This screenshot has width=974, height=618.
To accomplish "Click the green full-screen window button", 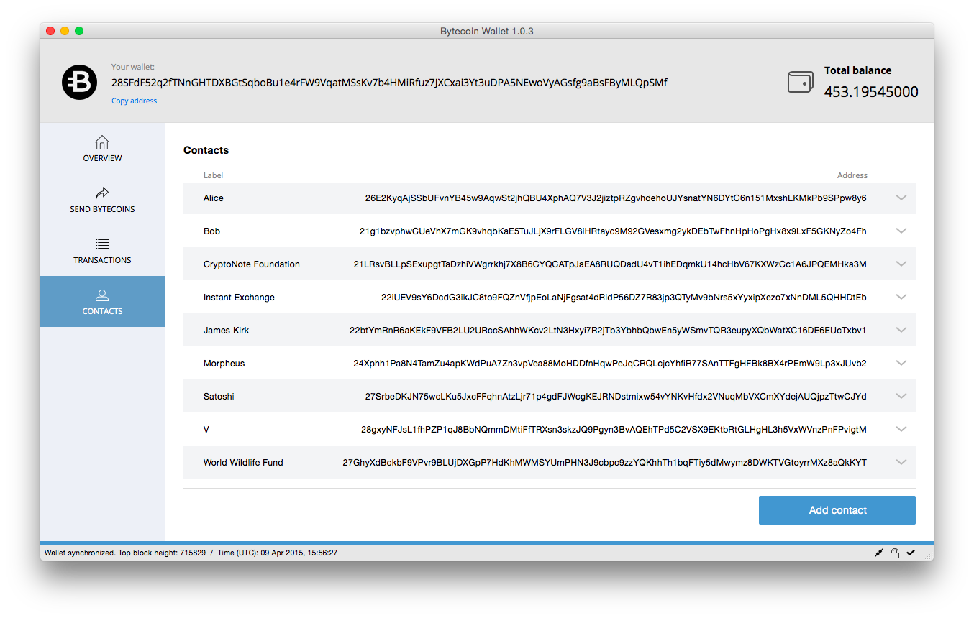I will pyautogui.click(x=79, y=31).
